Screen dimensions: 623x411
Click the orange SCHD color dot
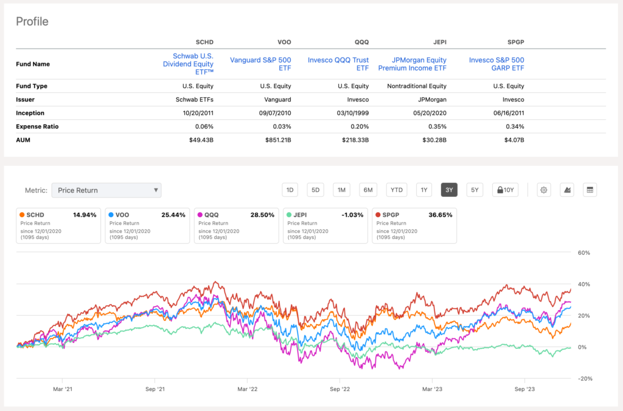point(23,215)
